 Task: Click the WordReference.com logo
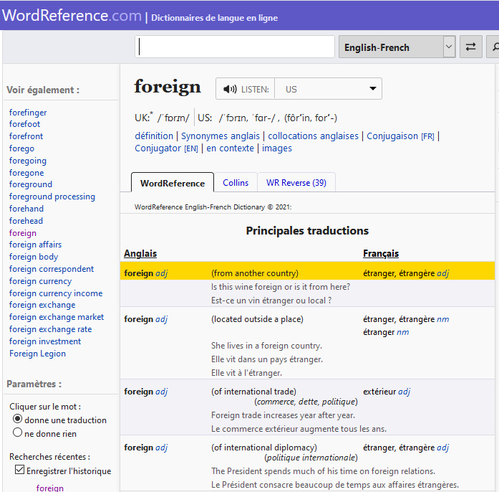(x=72, y=16)
